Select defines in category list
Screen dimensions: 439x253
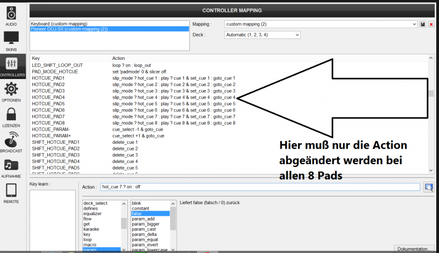pos(102,209)
